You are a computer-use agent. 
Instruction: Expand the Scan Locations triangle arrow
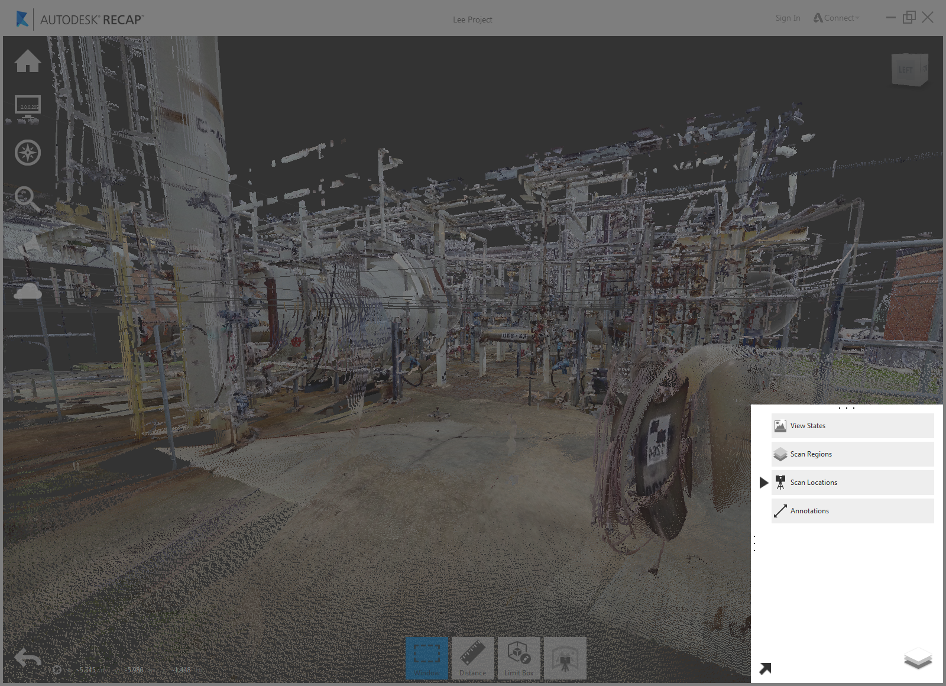point(763,483)
